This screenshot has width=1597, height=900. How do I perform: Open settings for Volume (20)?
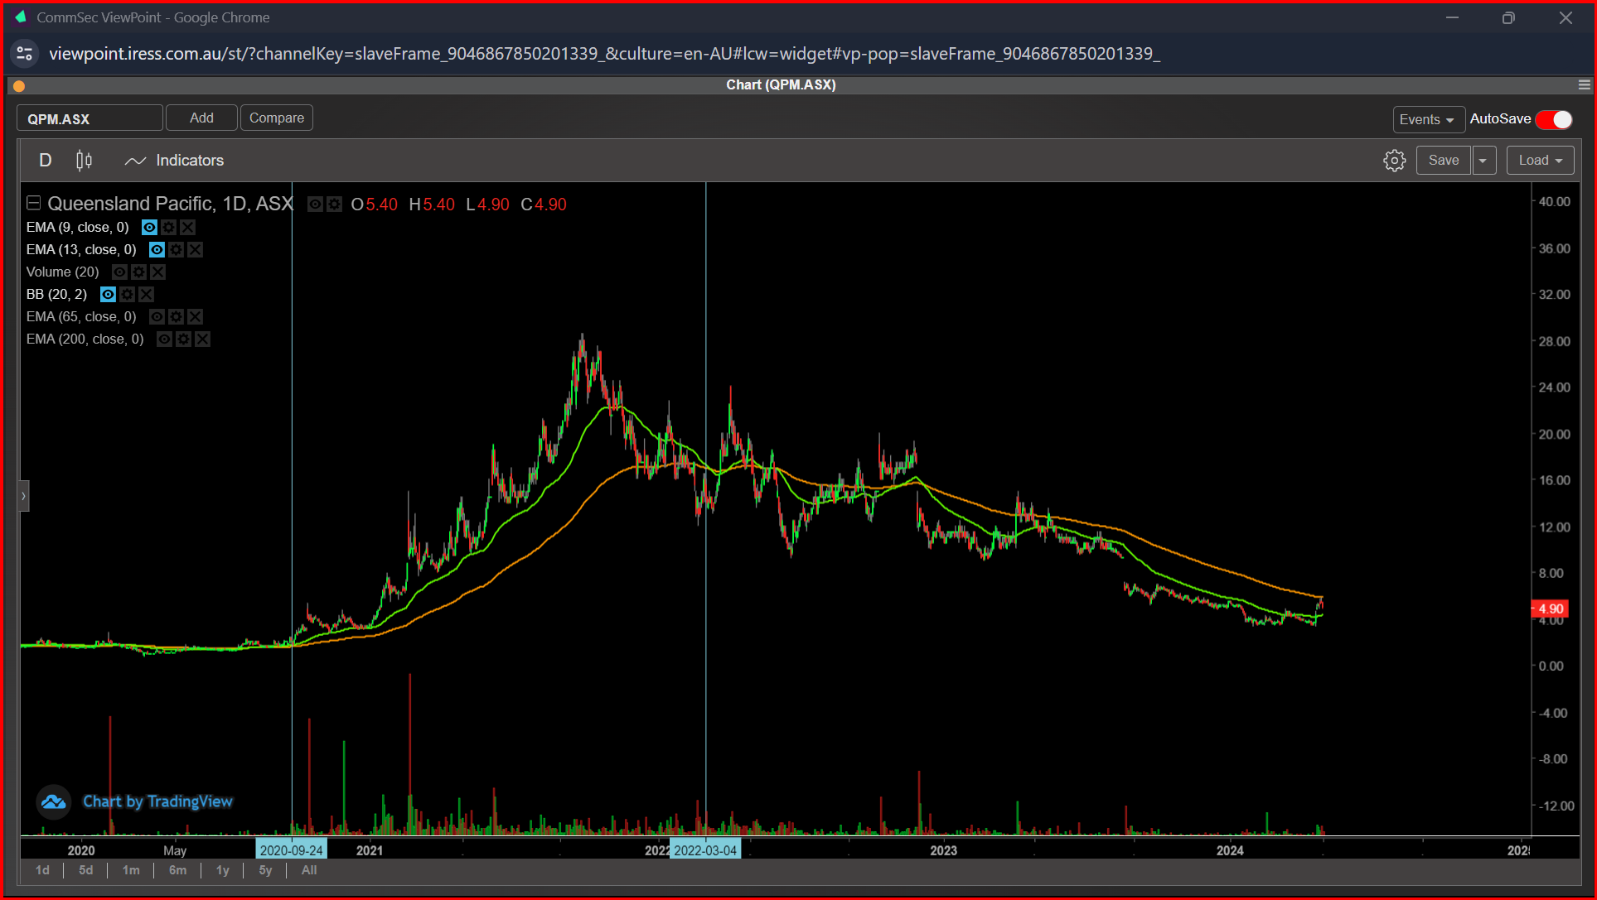[138, 272]
